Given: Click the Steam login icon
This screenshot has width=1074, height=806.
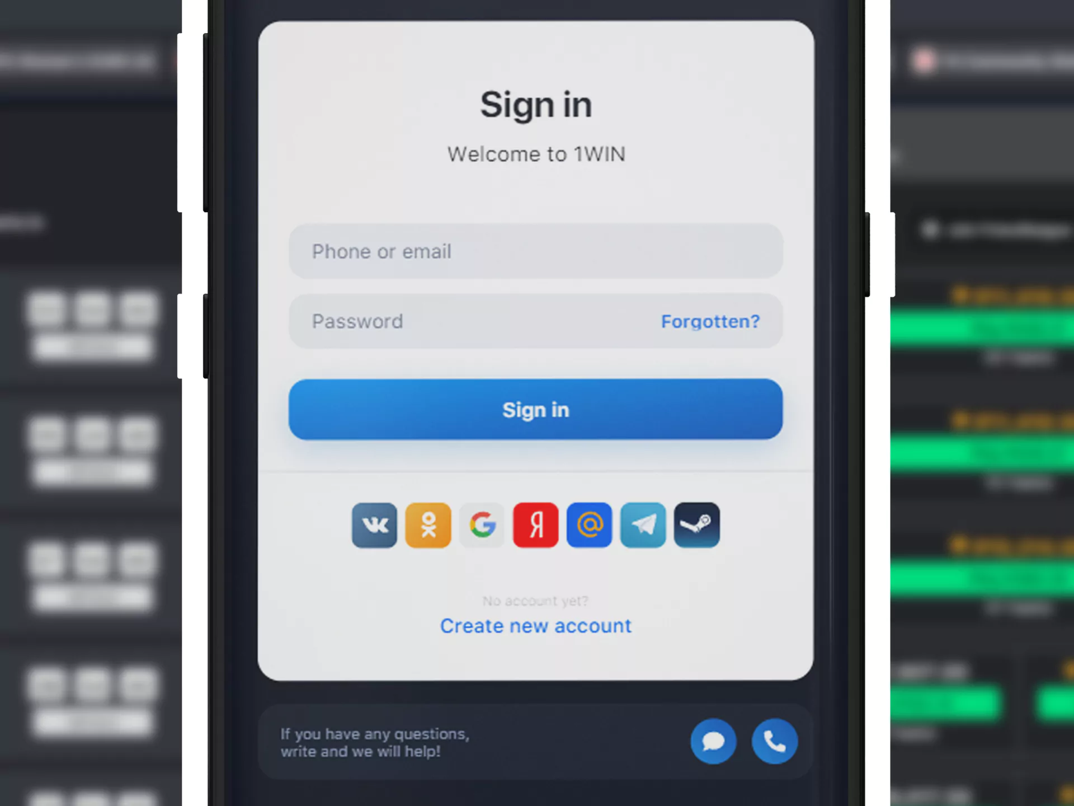Looking at the screenshot, I should [697, 525].
